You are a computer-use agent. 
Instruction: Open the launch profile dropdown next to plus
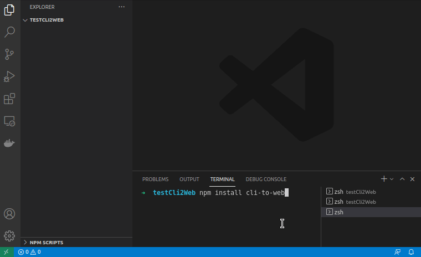click(x=392, y=179)
